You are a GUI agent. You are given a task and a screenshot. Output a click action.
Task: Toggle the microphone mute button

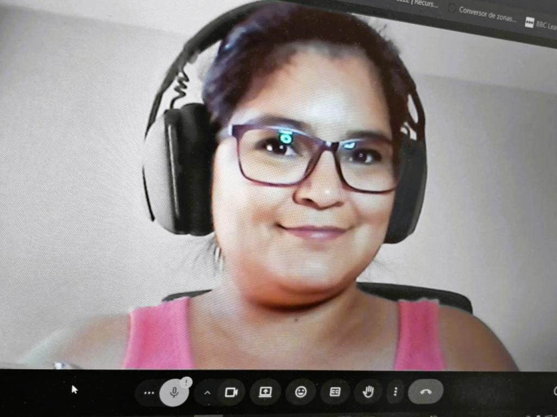coord(174,393)
